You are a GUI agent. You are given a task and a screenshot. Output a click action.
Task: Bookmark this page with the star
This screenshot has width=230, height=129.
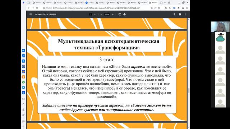pyautogui.click(x=159, y=8)
